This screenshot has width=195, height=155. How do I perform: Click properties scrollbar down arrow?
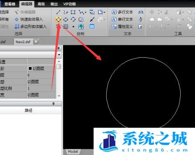click(59, 96)
